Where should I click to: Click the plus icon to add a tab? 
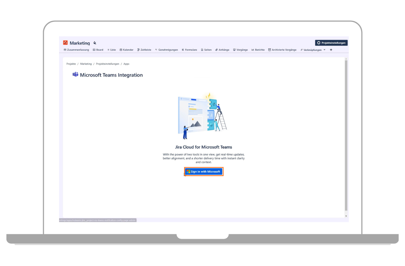click(x=331, y=50)
